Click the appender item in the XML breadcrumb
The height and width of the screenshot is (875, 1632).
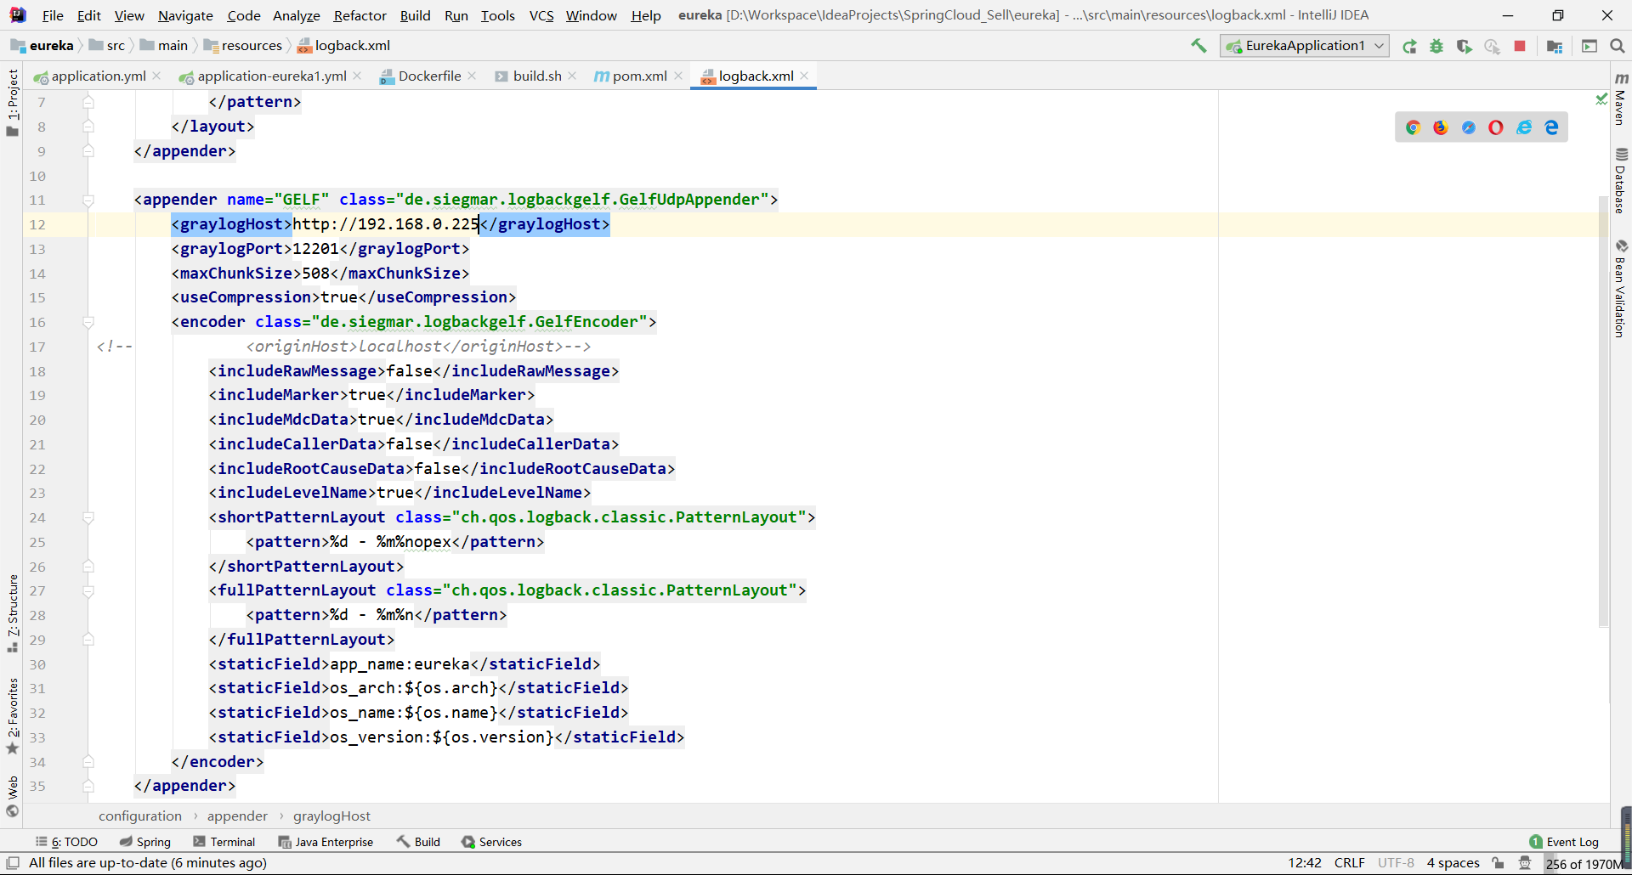237,816
